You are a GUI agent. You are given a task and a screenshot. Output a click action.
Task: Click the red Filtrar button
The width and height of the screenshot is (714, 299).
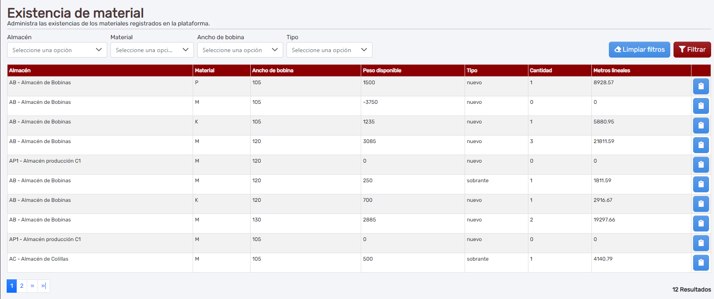pos(692,50)
